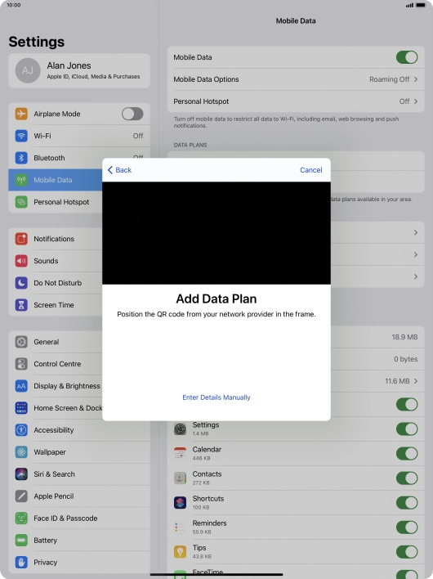Tap the Apple Pencil icon
The height and width of the screenshot is (579, 433).
pos(21,496)
